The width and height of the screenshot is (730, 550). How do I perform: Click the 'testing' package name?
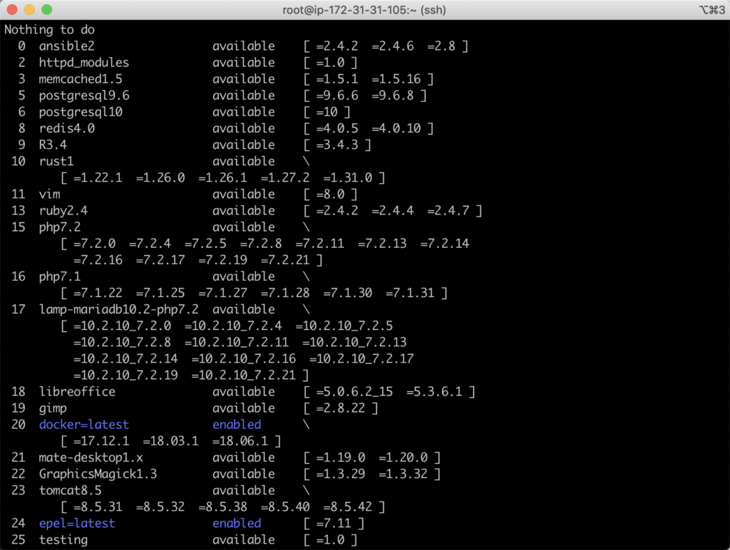tap(63, 540)
